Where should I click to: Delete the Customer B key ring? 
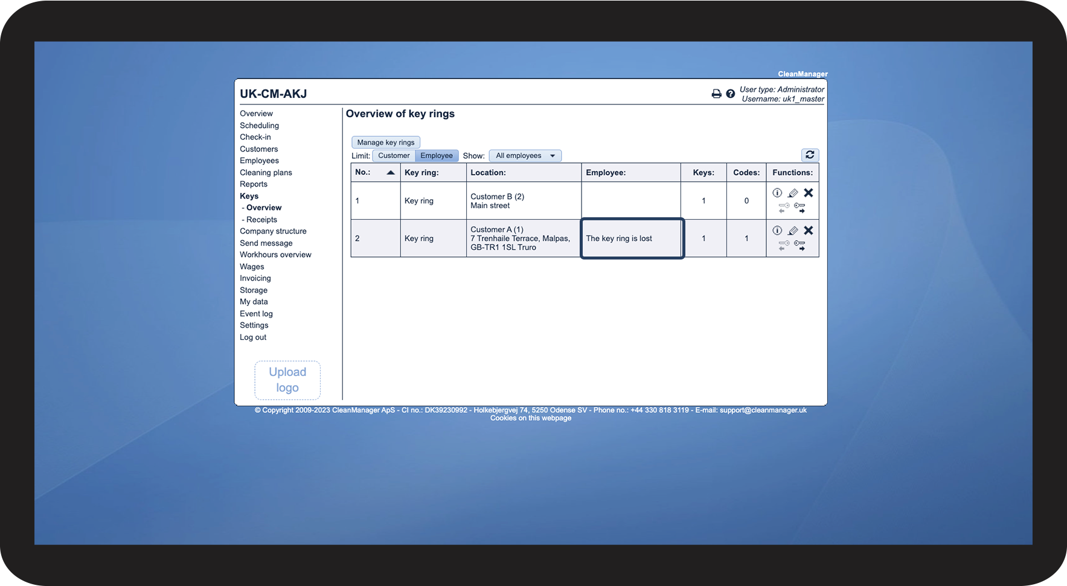pyautogui.click(x=809, y=193)
